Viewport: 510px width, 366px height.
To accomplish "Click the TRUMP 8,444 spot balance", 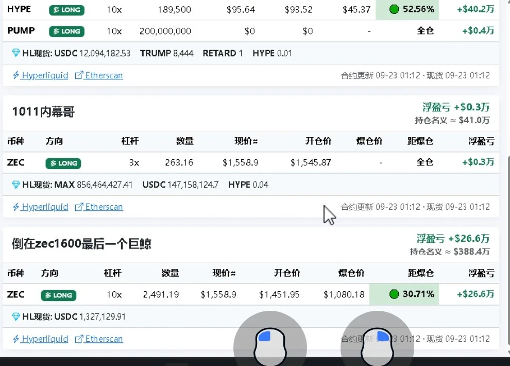I will [167, 53].
